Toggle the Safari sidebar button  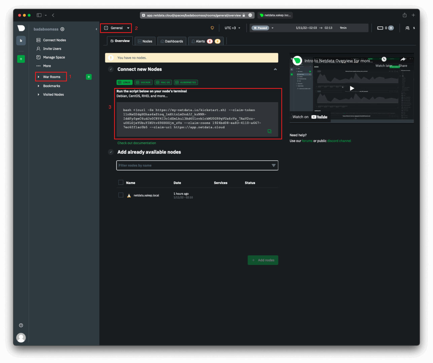pos(39,15)
